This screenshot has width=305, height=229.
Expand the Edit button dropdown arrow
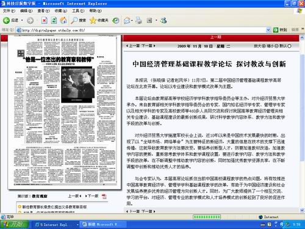156,20
